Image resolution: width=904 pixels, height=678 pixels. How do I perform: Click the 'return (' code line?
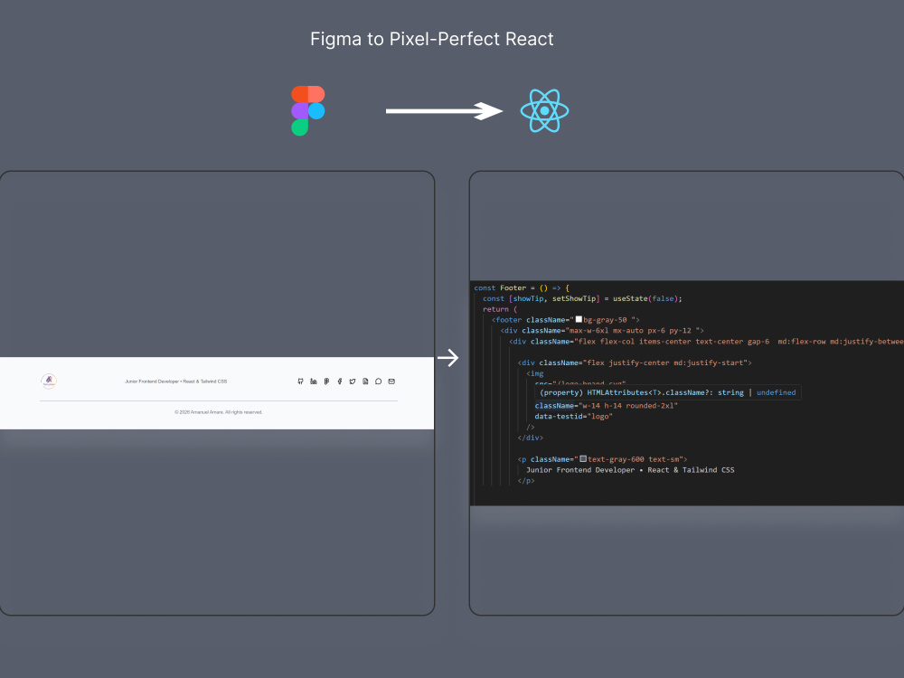500,309
